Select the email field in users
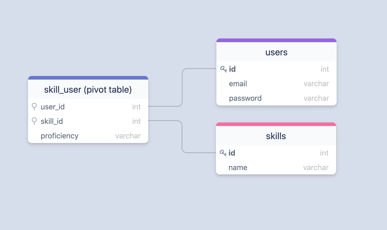Screen dimensions: 387x230 (238, 84)
